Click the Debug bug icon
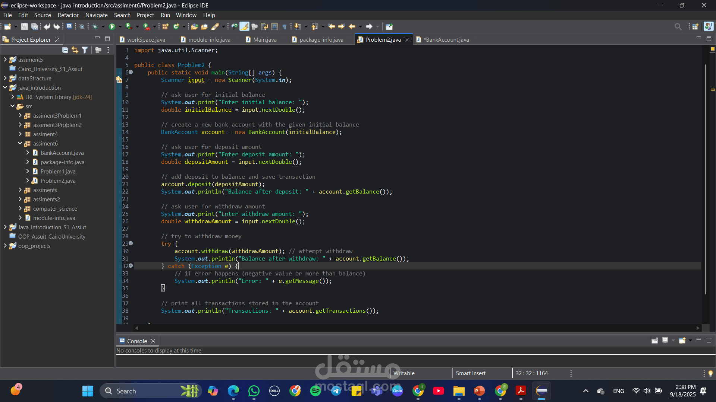The height and width of the screenshot is (402, 716). pyautogui.click(x=95, y=26)
